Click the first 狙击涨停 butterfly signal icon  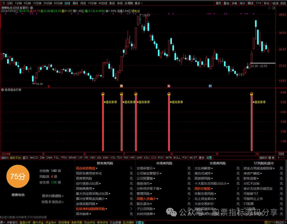103,94
